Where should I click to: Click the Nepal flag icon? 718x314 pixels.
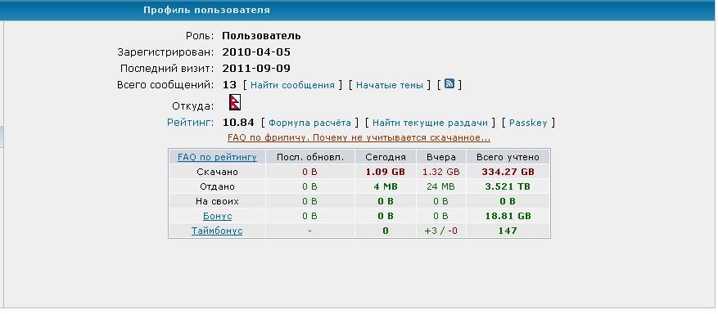click(235, 102)
